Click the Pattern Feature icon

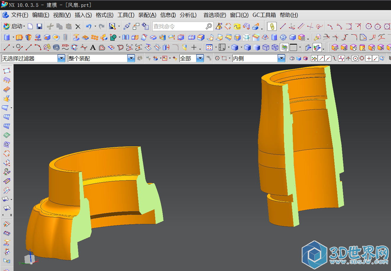coord(95,37)
